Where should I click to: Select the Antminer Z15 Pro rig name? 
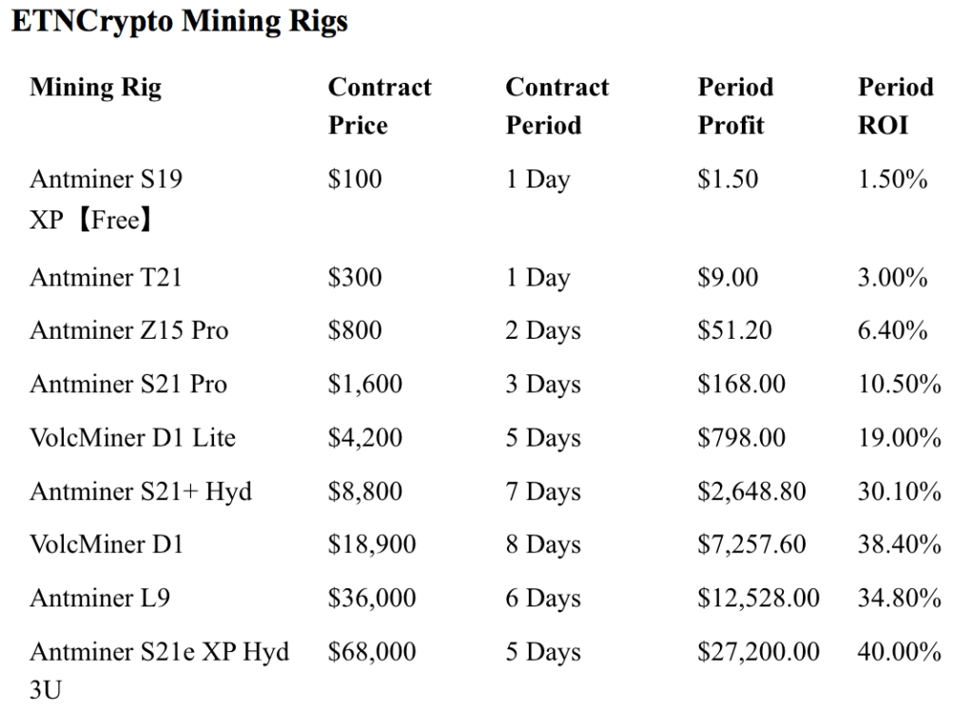tap(128, 331)
